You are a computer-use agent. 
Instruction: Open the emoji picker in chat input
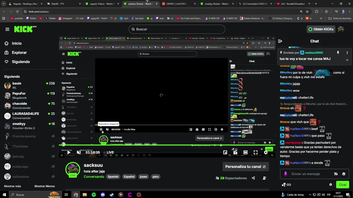[x=344, y=174]
